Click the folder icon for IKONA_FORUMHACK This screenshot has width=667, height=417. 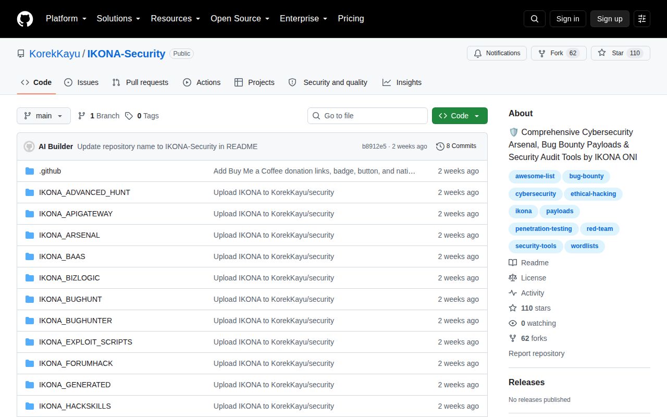coord(30,363)
